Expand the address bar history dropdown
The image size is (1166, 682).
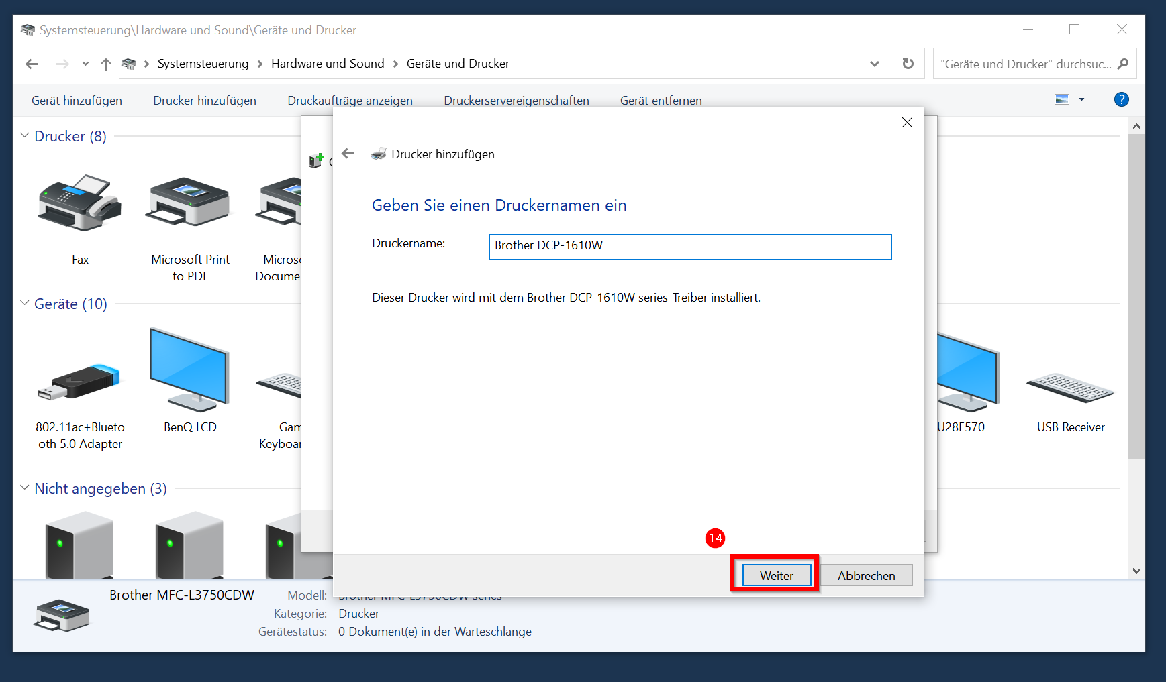coord(874,64)
